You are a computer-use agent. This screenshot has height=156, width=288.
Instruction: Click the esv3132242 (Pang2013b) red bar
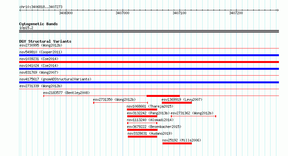point(142,116)
